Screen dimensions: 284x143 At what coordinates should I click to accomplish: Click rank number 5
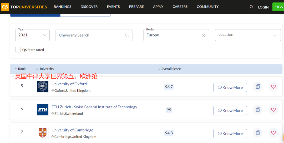[22, 86]
